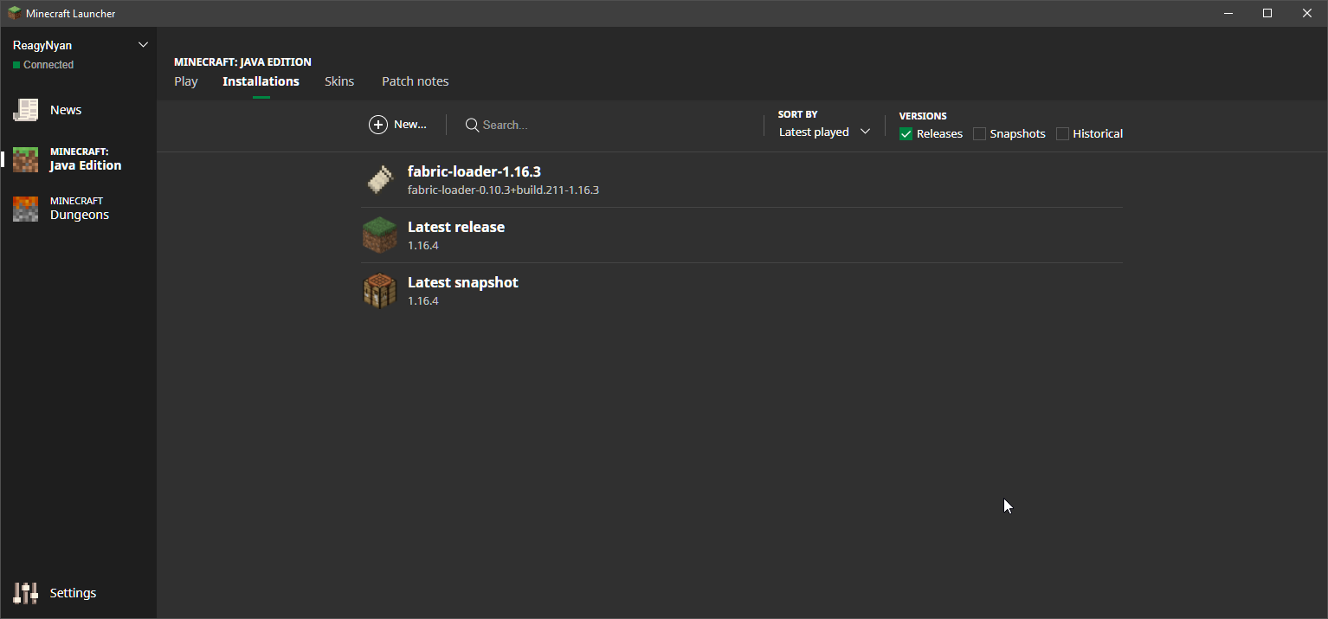Switch to the Play tab
The image size is (1328, 619).
tap(186, 81)
